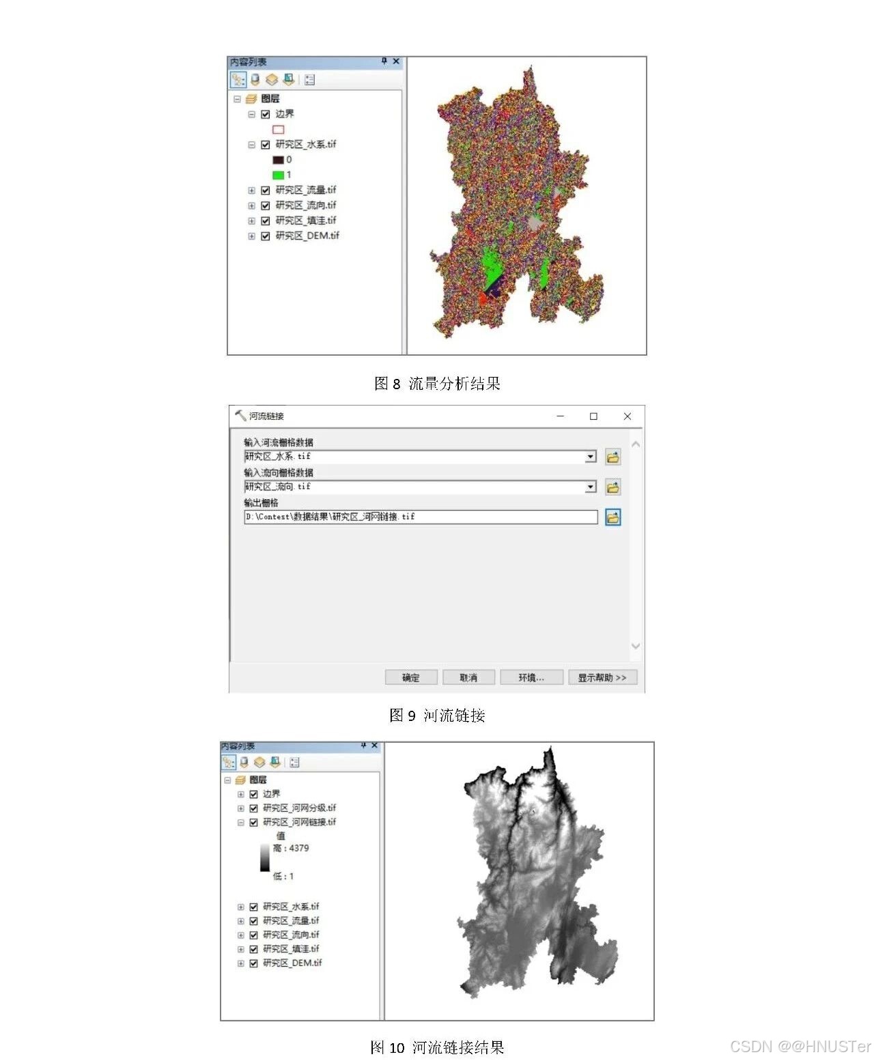Click the 边界 outline symbol in Figure 8
The width and height of the screenshot is (874, 1061).
pos(279,130)
